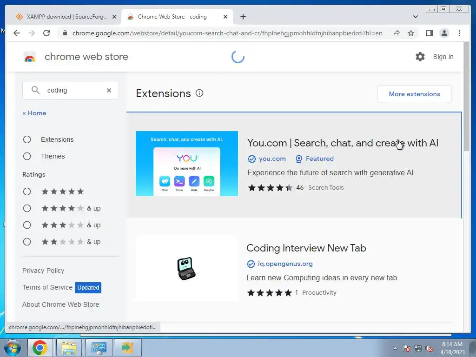Click the muted volume tray icon
The image size is (476, 357).
pos(429,348)
